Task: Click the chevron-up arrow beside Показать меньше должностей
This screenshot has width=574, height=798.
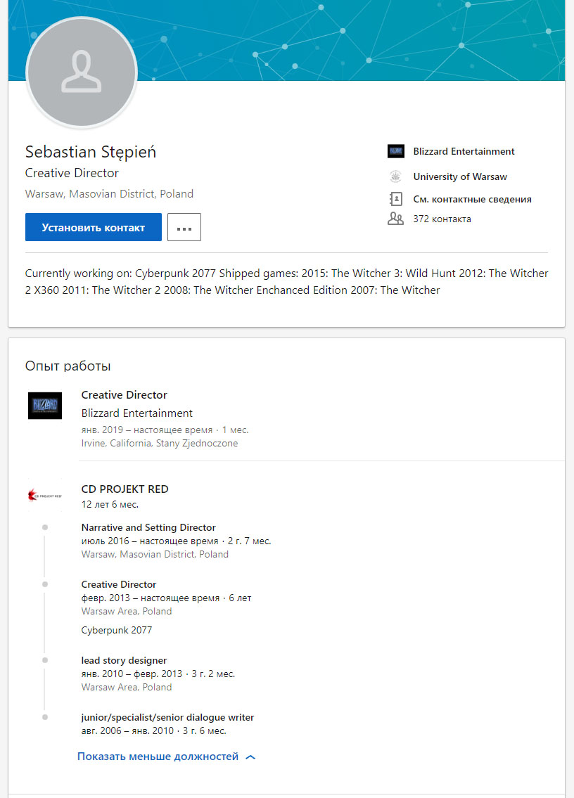Action: [x=250, y=757]
